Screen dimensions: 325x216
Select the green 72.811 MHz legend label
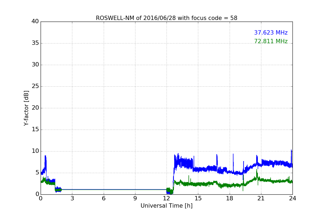[x=271, y=41]
